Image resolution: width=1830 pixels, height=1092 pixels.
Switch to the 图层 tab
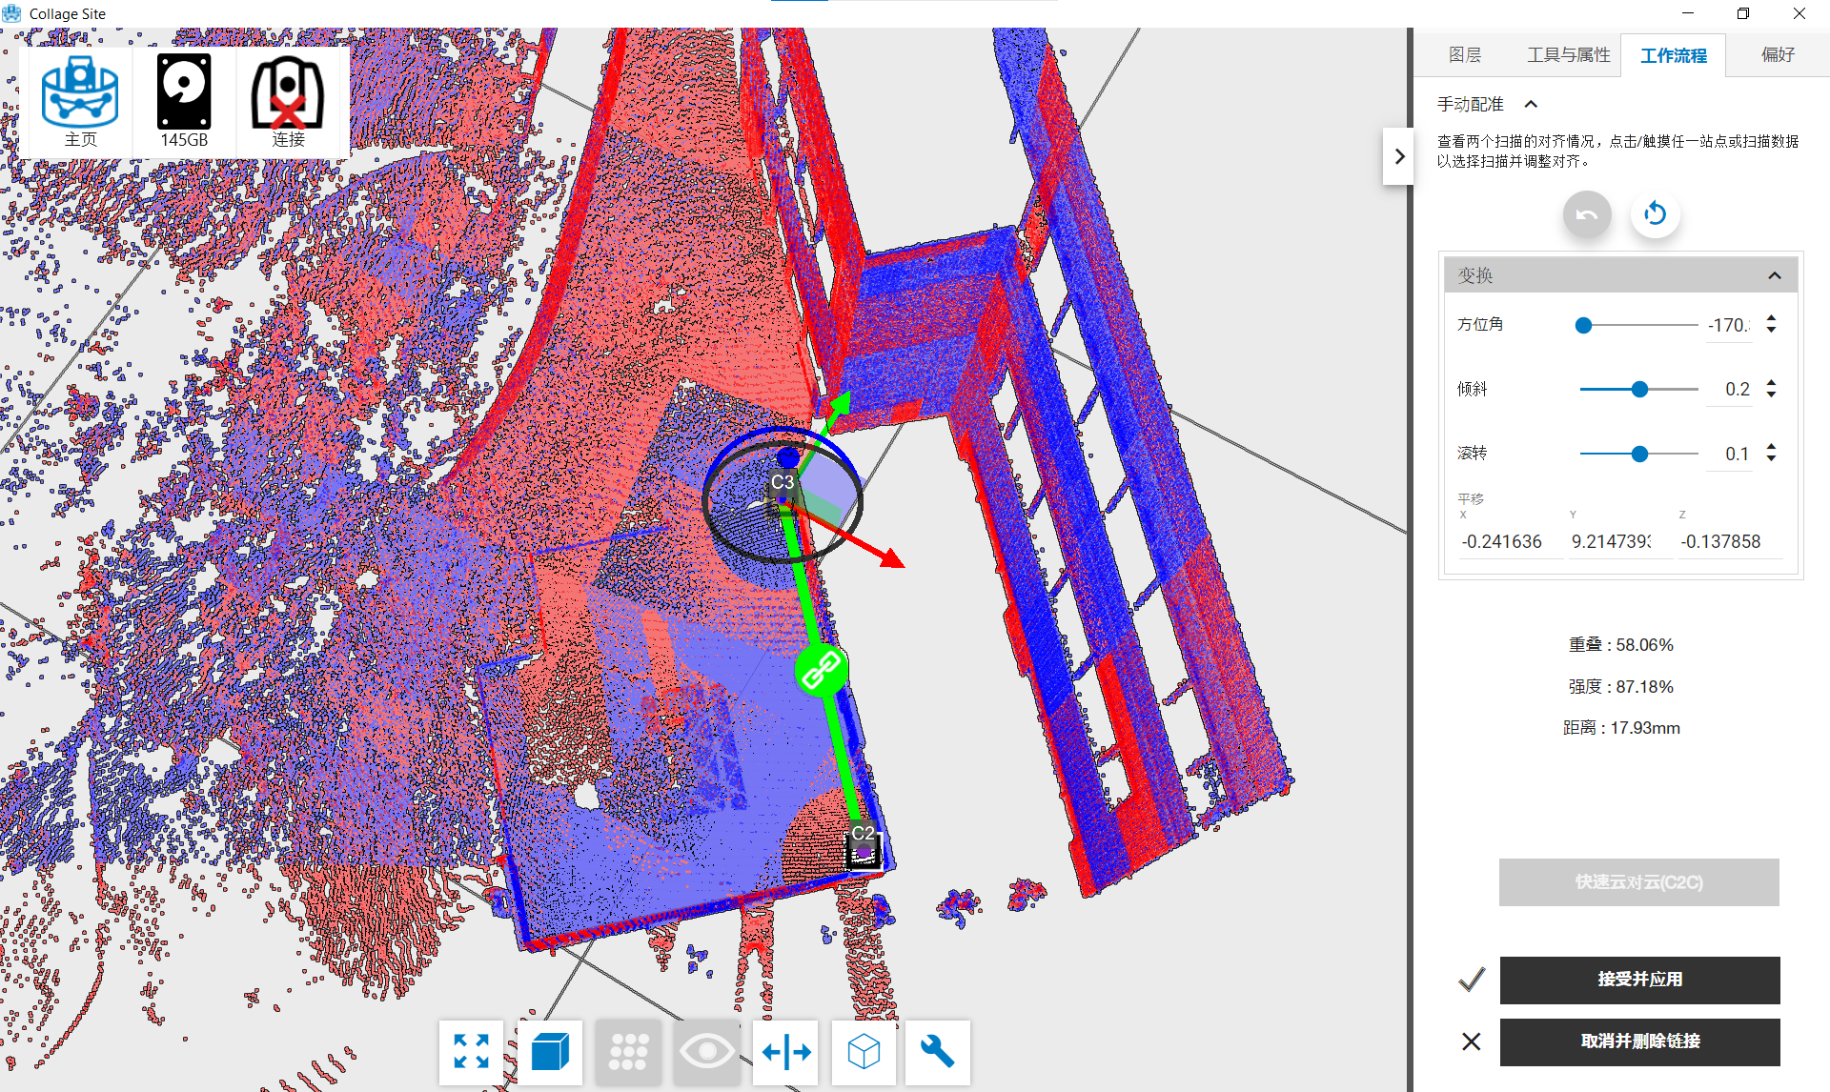(1464, 55)
